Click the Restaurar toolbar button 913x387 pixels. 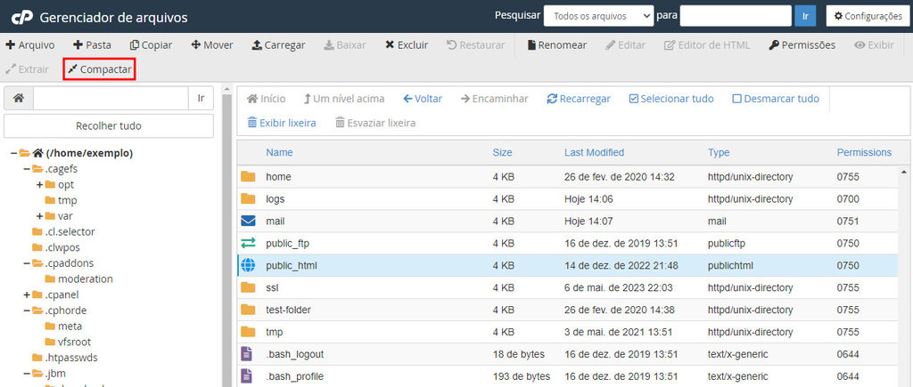click(x=476, y=44)
